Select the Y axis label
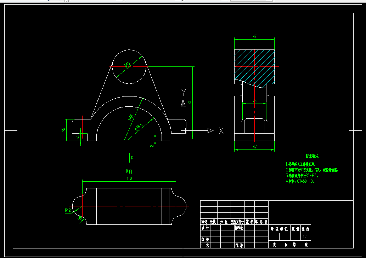 point(184,92)
